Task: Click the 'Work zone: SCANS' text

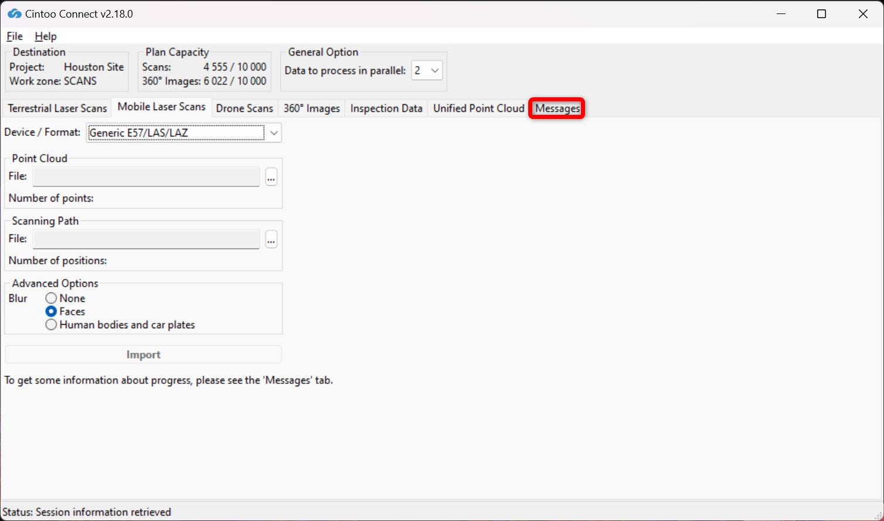Action: click(53, 81)
